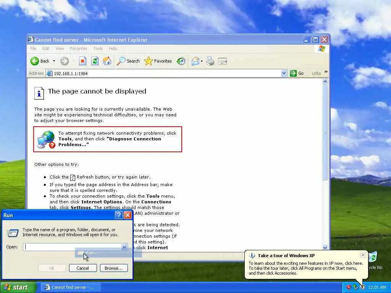Click the Links toolbar label
391x293 pixels.
316,73
